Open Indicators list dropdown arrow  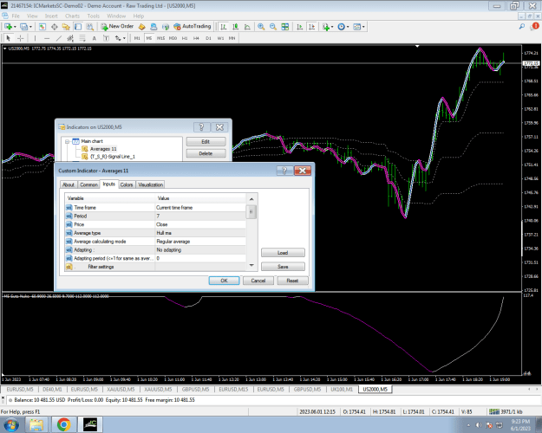pos(332,27)
